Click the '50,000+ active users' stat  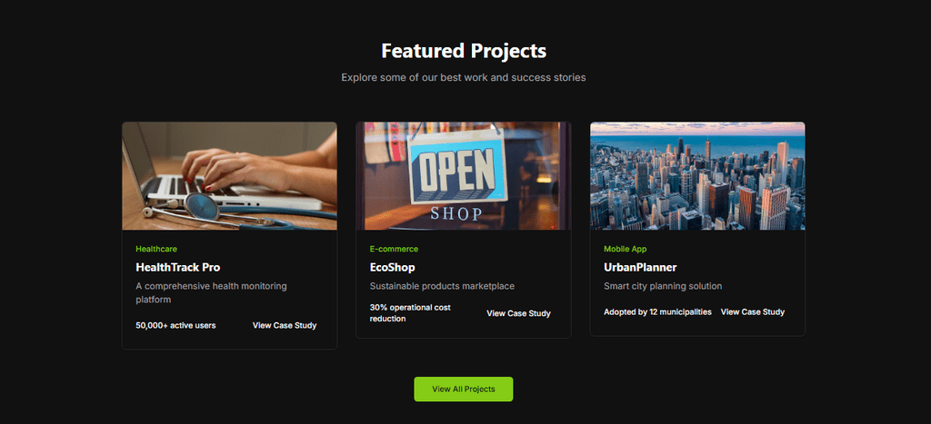click(175, 325)
